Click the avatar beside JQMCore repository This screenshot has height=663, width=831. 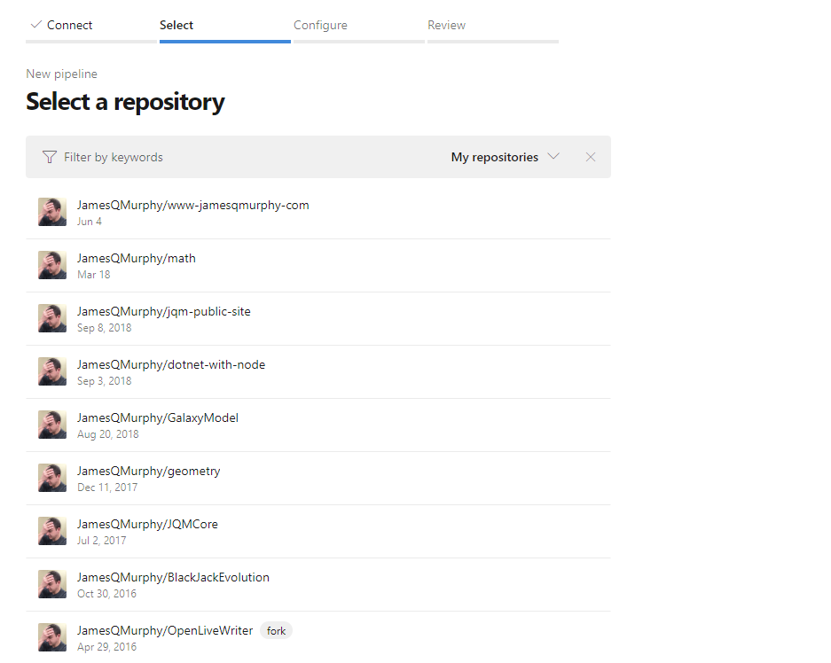pyautogui.click(x=51, y=531)
